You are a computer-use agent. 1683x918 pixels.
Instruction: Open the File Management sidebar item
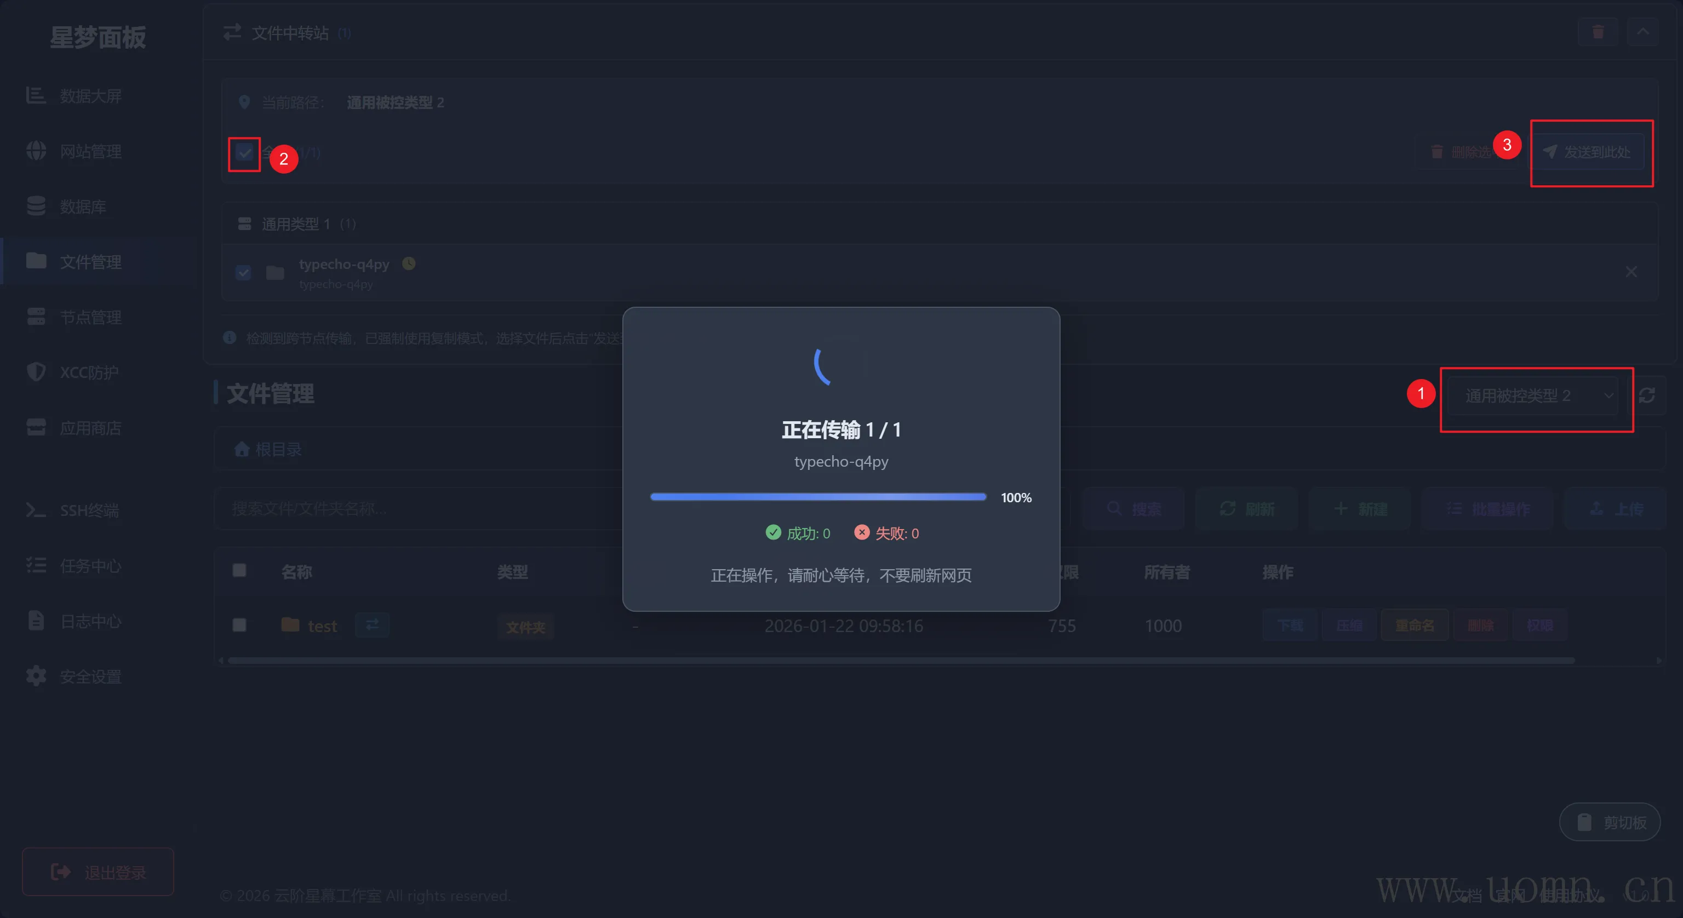(90, 262)
